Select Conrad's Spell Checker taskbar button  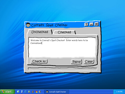tap(57, 92)
